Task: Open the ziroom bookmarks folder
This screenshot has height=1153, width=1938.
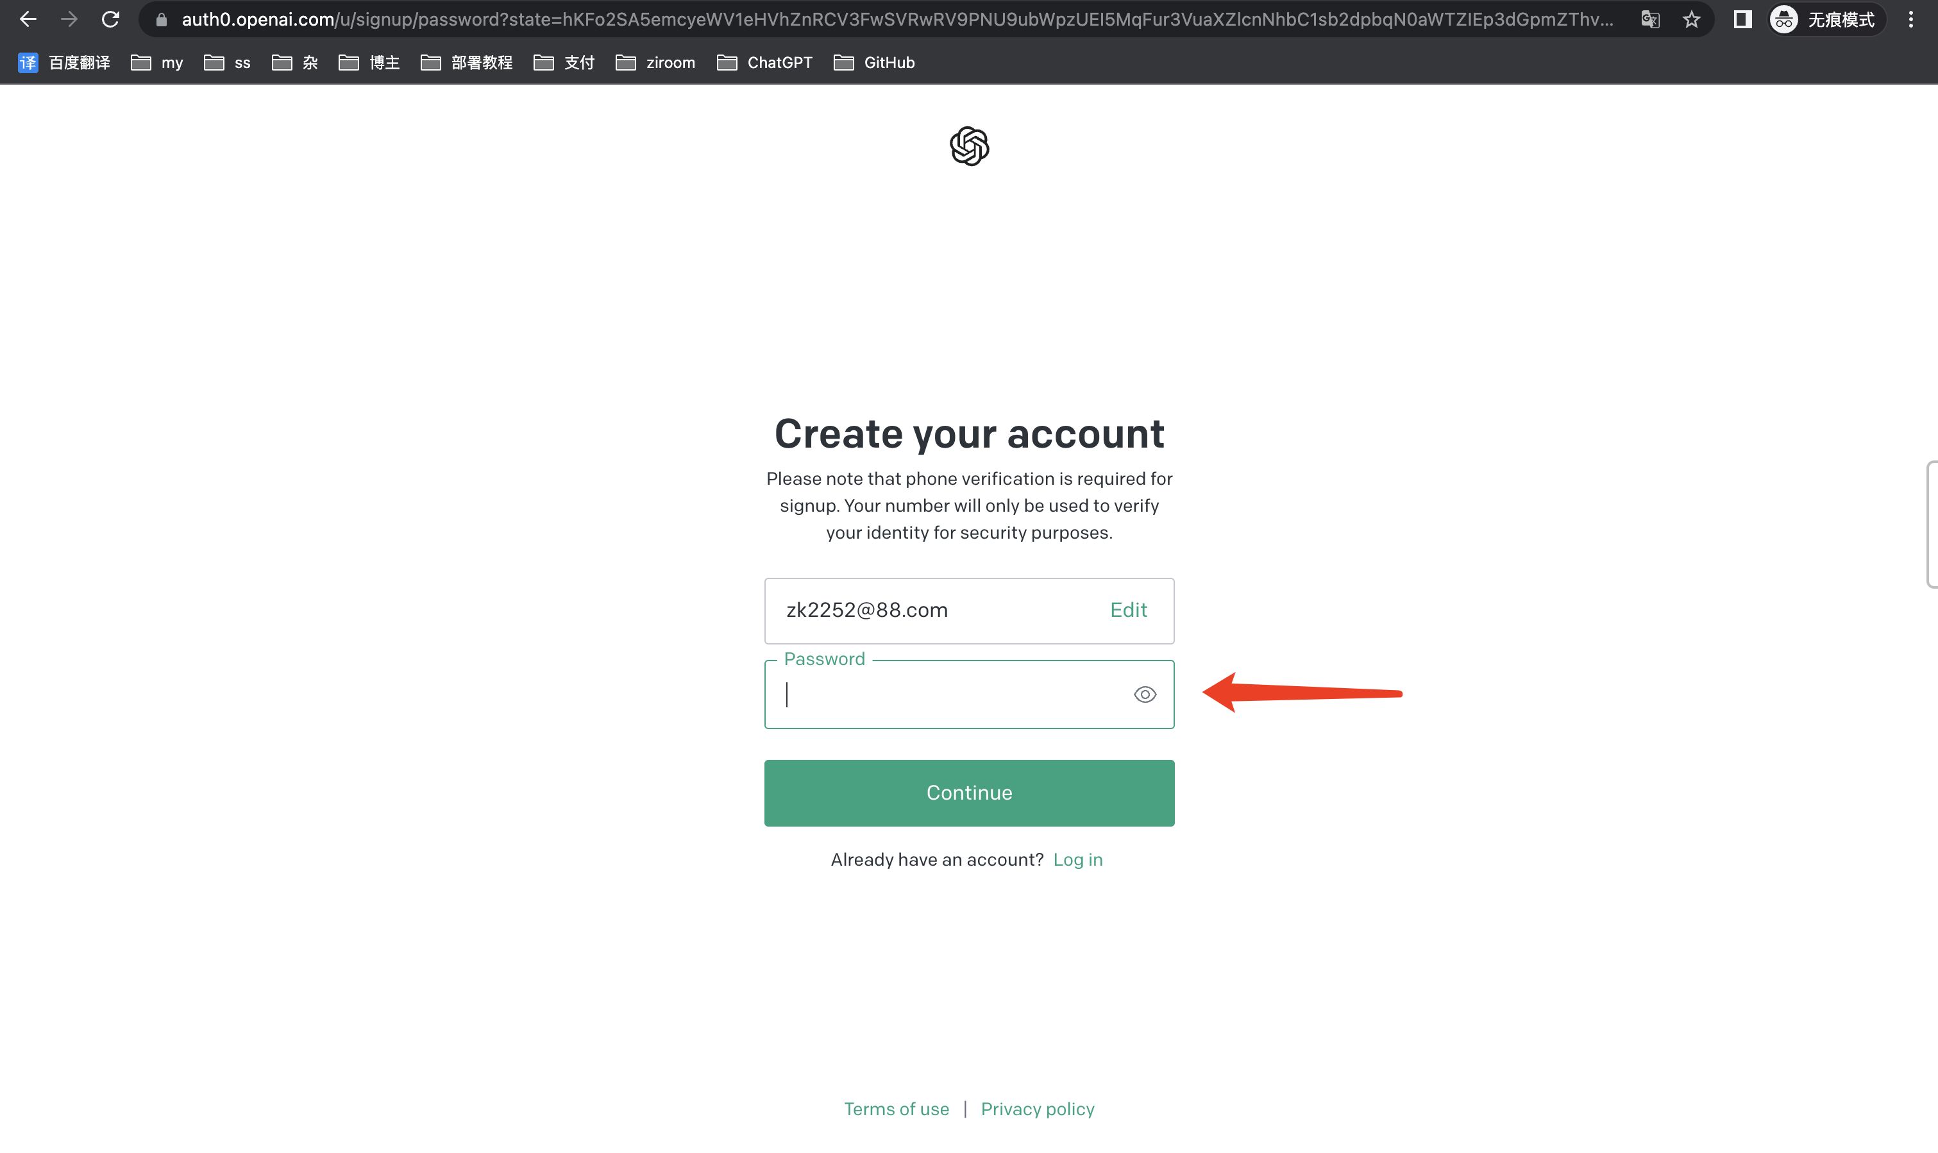Action: 655,63
